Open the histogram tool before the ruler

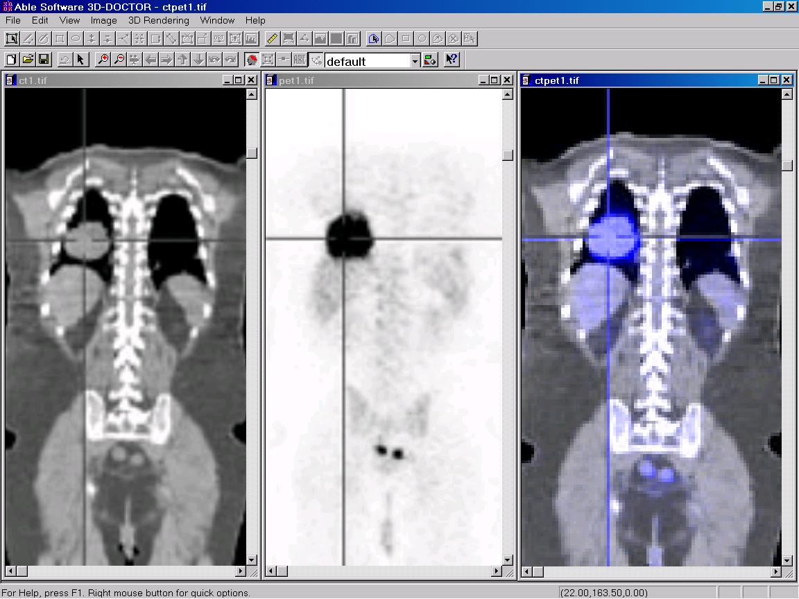coord(251,39)
